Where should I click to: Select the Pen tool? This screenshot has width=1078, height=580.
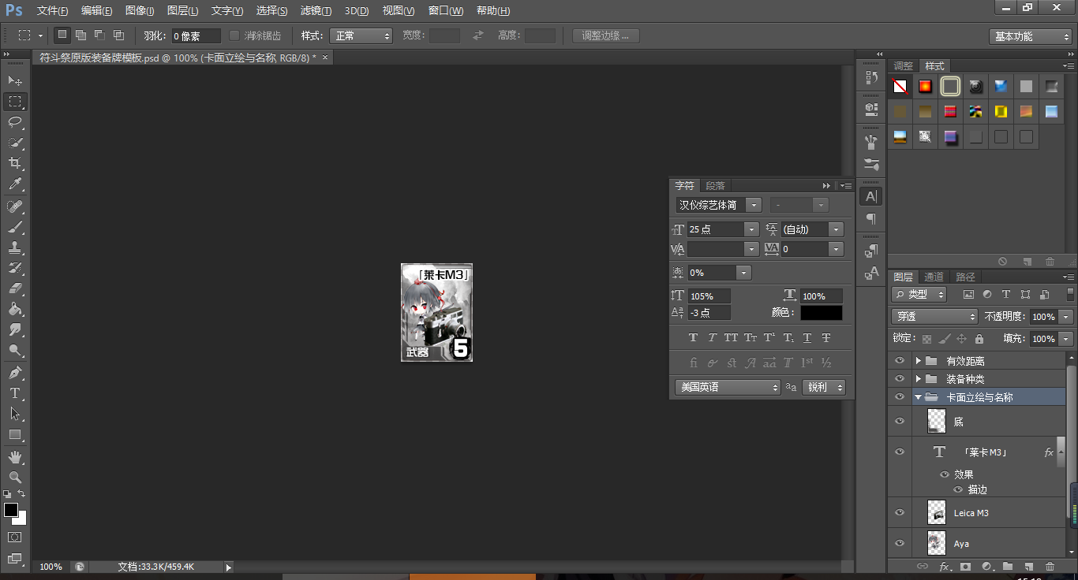pos(15,372)
